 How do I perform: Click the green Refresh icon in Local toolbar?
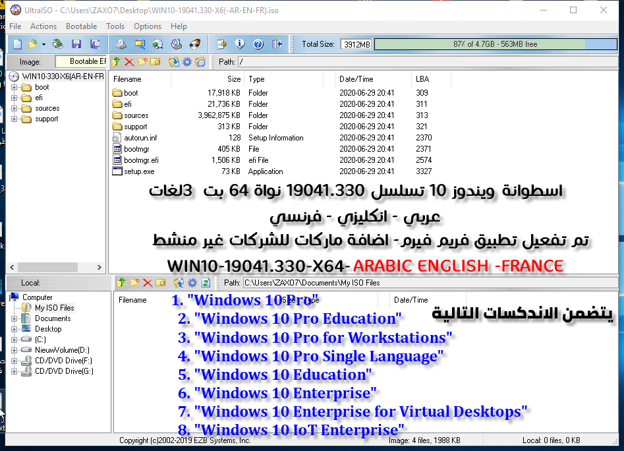206,283
